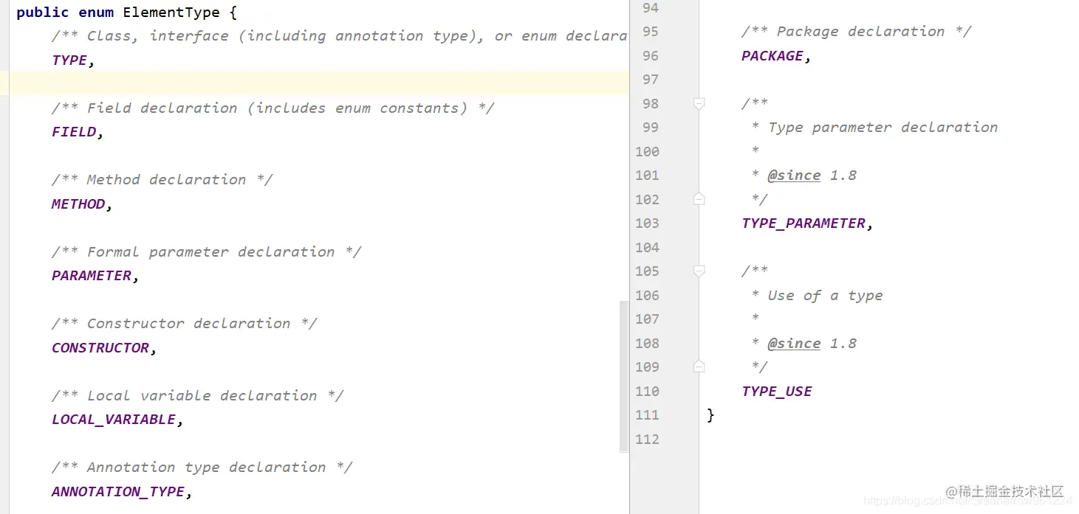Click the closing brace on line 111
The width and height of the screenshot is (1079, 514).
tap(710, 415)
